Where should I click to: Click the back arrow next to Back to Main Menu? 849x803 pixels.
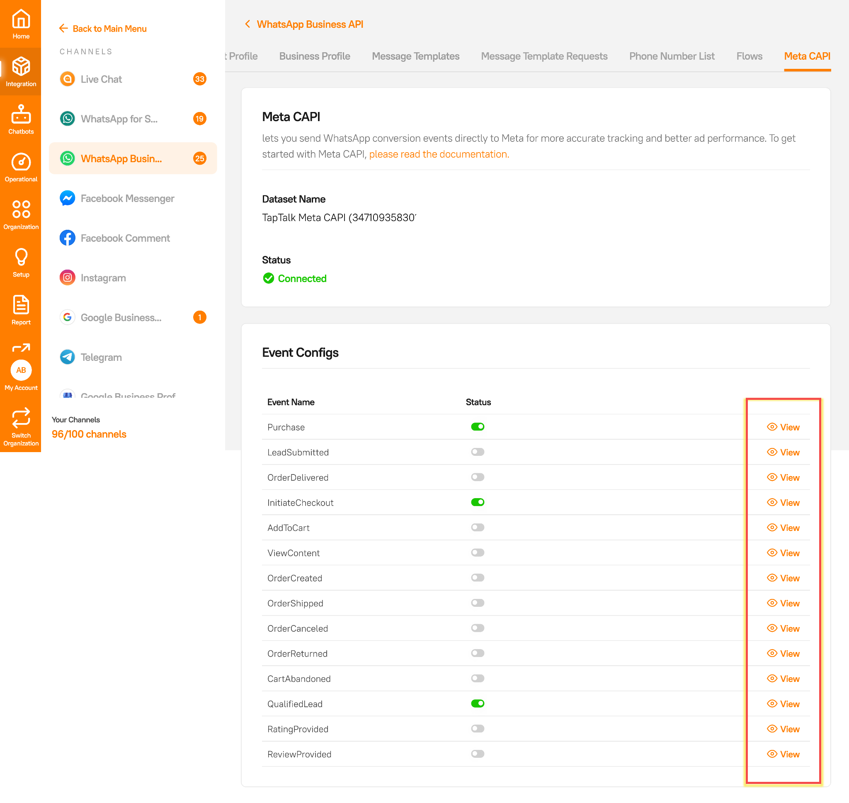click(x=63, y=28)
